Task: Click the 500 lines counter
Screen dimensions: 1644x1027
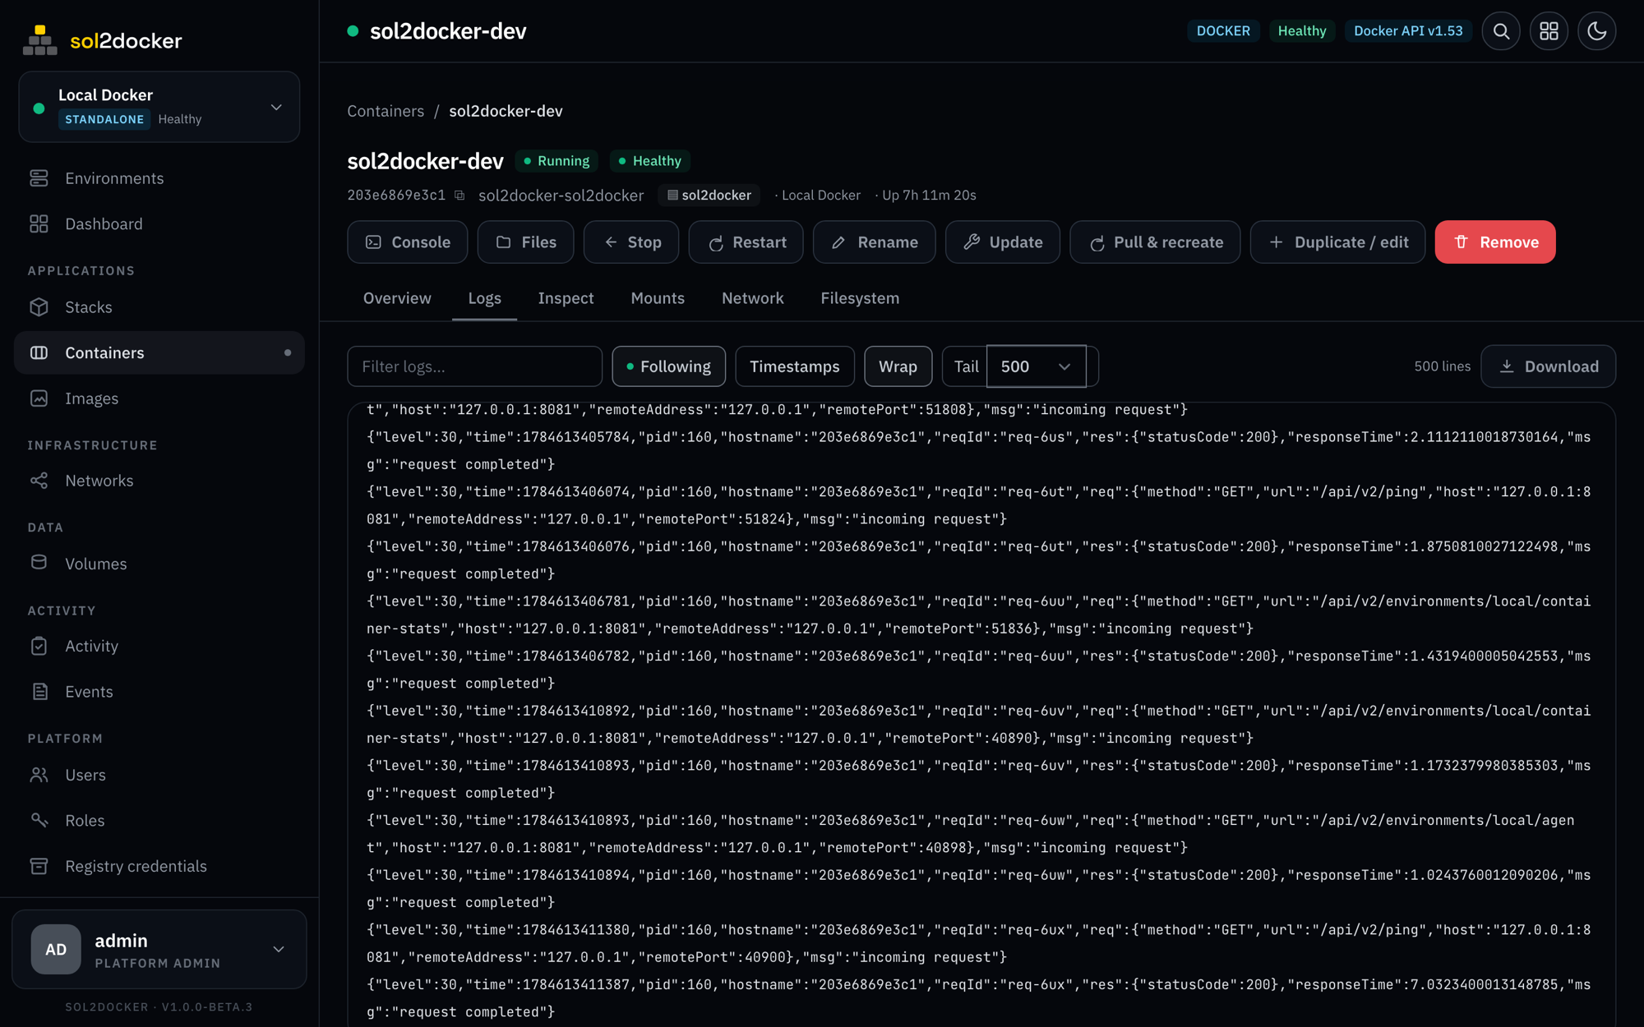Action: pyautogui.click(x=1442, y=366)
